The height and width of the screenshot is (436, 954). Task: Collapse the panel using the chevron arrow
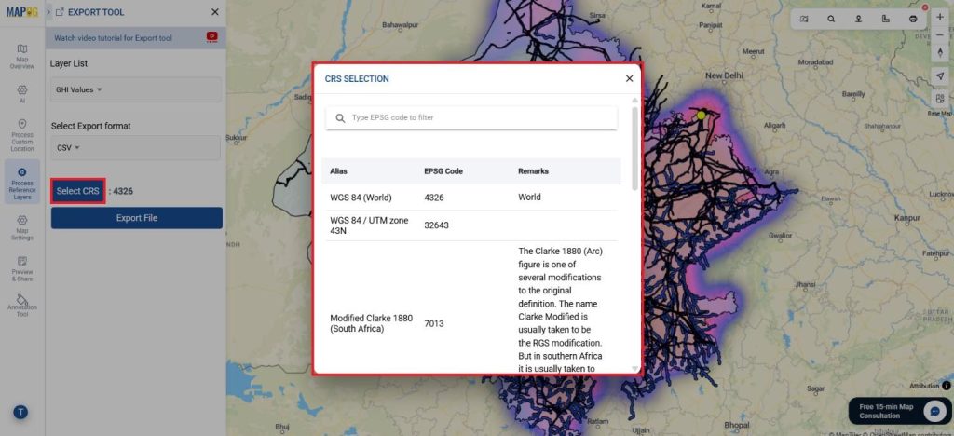point(48,11)
